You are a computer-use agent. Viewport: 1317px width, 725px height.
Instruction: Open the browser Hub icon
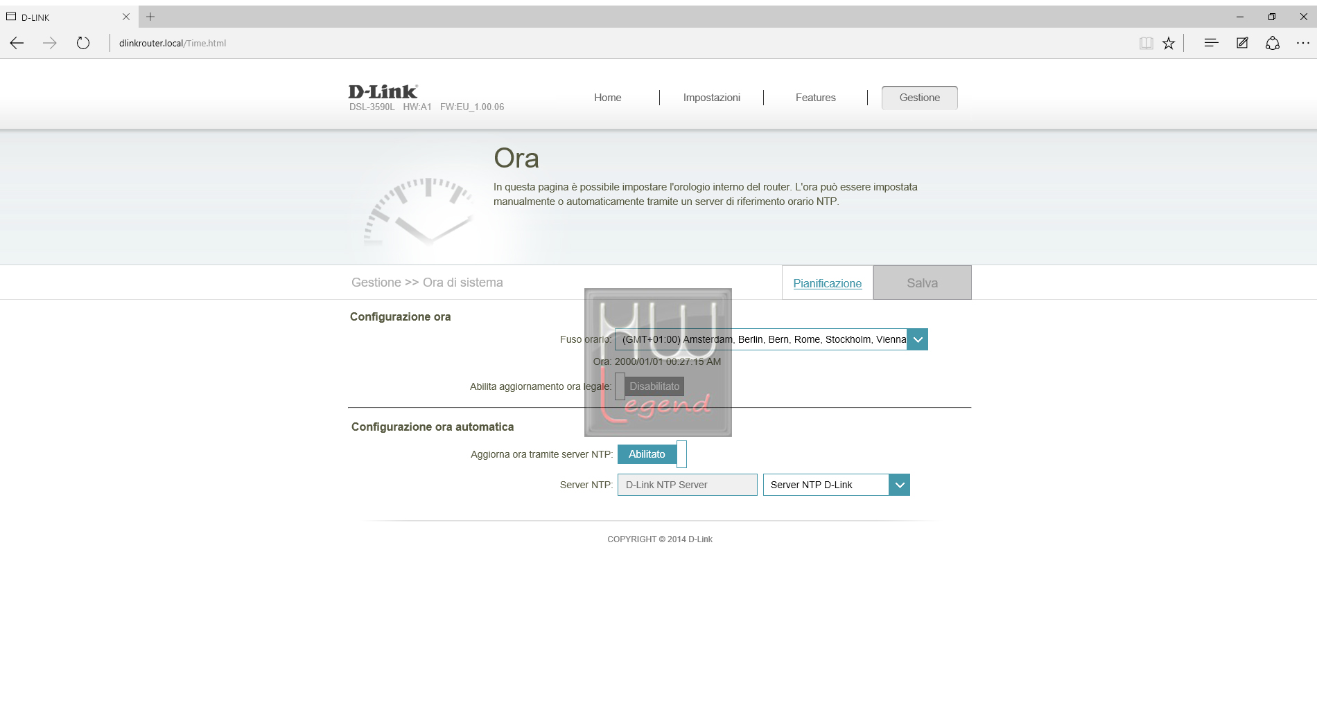(1212, 43)
